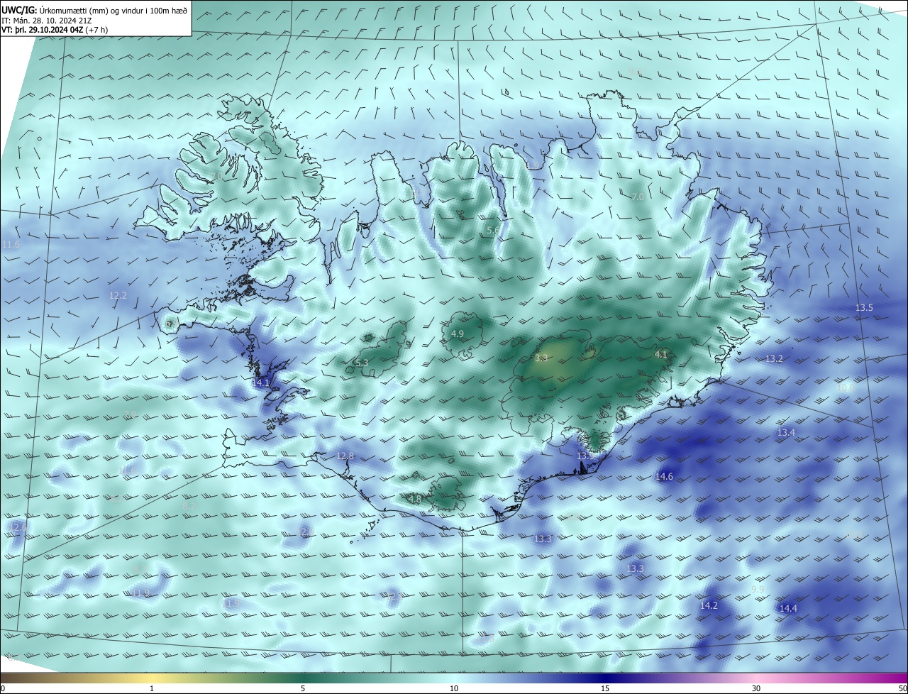This screenshot has width=908, height=694.
Task: Click the 5 tick label on the color scale
Action: (x=303, y=688)
